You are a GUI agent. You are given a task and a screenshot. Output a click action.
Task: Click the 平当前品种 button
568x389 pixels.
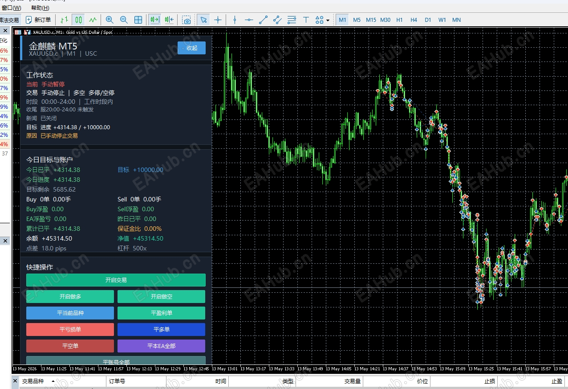(x=70, y=313)
